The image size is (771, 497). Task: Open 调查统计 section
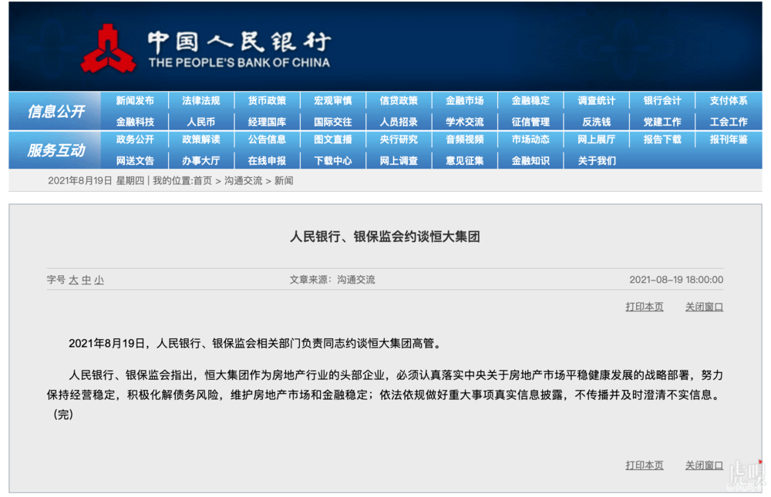(597, 101)
